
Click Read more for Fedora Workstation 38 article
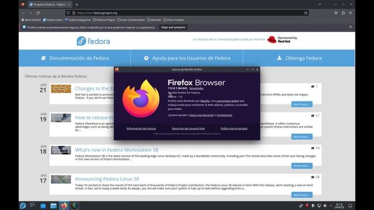coord(302,166)
